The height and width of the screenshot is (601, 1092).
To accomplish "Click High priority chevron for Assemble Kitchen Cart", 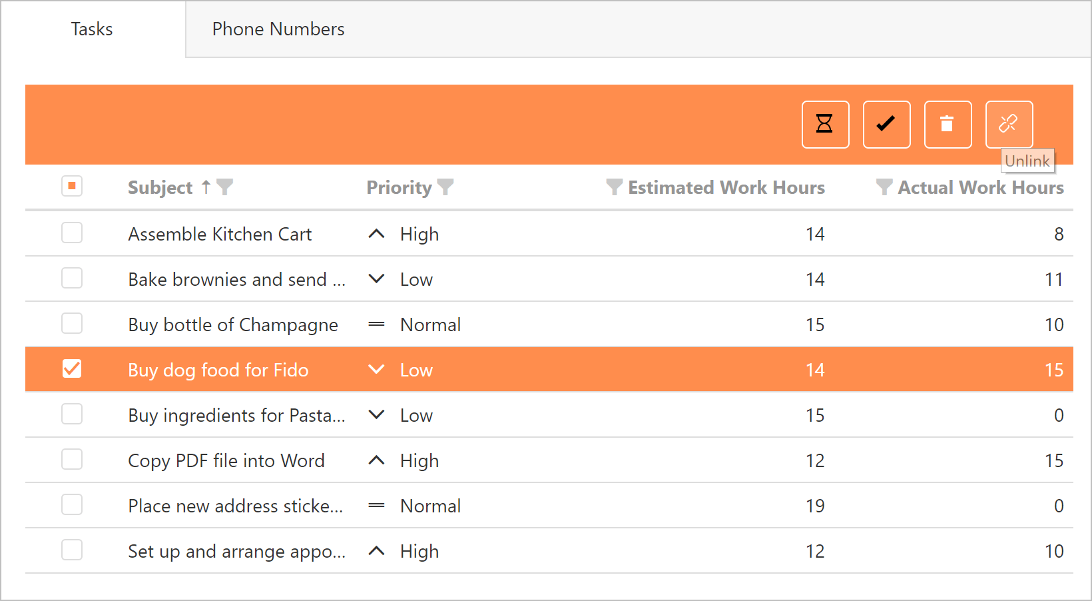I will [x=376, y=234].
